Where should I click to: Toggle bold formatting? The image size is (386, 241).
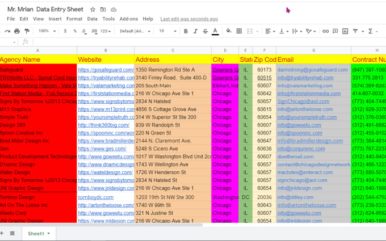point(186,31)
